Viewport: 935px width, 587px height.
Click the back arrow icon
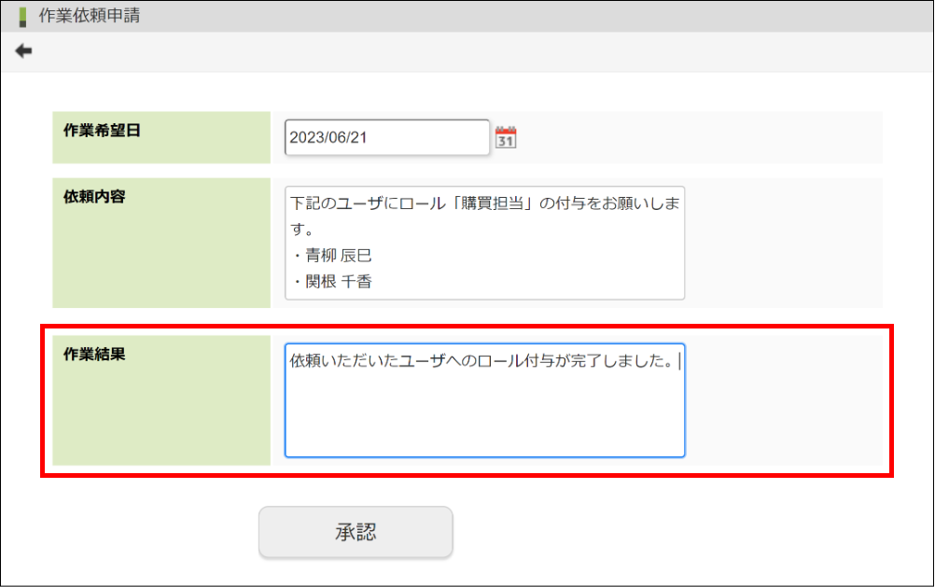23,51
